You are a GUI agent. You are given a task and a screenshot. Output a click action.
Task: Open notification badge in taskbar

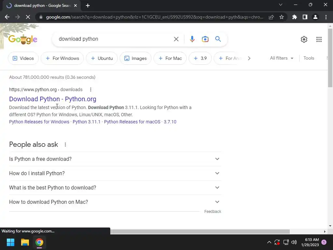click(x=324, y=242)
